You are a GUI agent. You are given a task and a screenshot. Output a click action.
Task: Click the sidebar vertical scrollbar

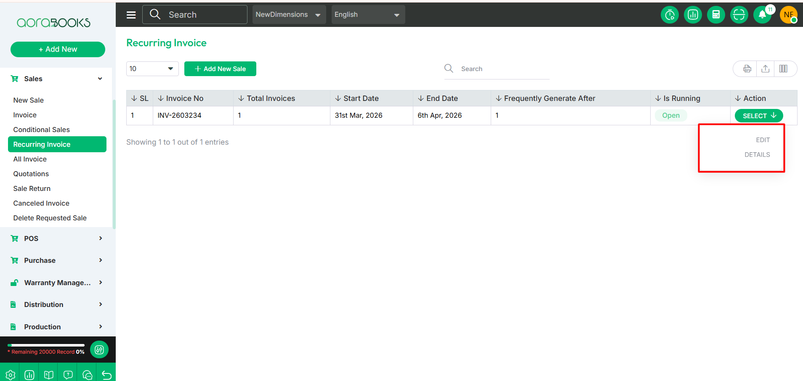click(114, 164)
